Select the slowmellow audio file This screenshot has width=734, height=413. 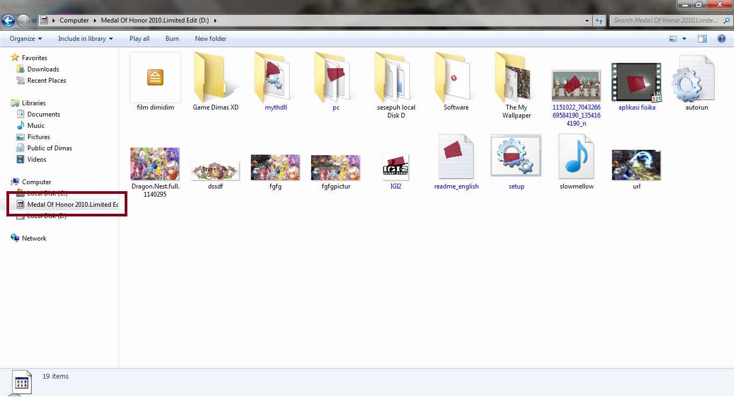(577, 162)
